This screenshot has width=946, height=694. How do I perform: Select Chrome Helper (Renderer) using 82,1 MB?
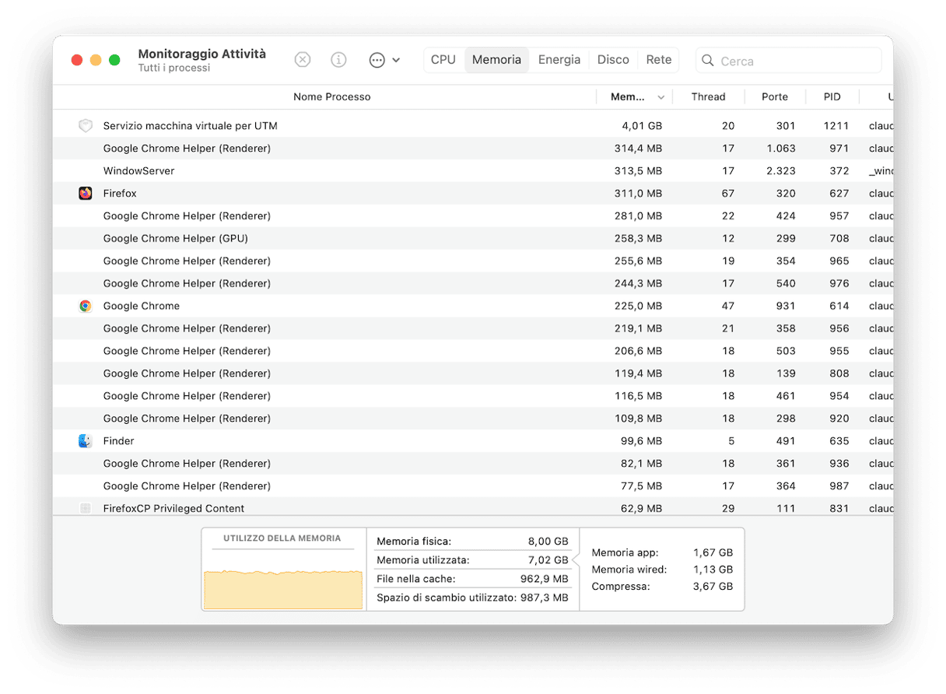pos(473,464)
